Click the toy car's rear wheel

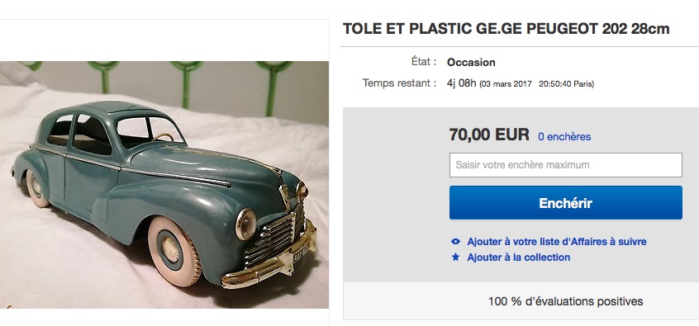tap(36, 189)
